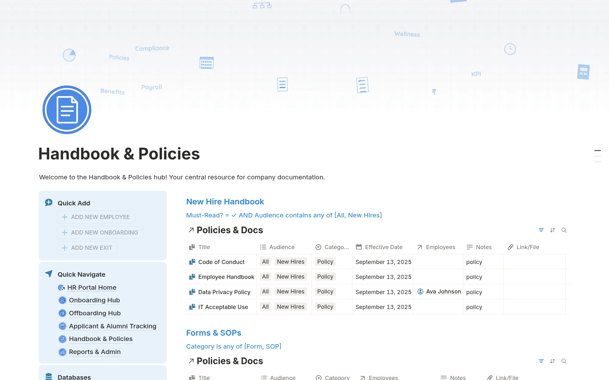Viewport: 609px width, 380px height.
Task: Open sort for Forms & SOPs table
Action: [553, 361]
